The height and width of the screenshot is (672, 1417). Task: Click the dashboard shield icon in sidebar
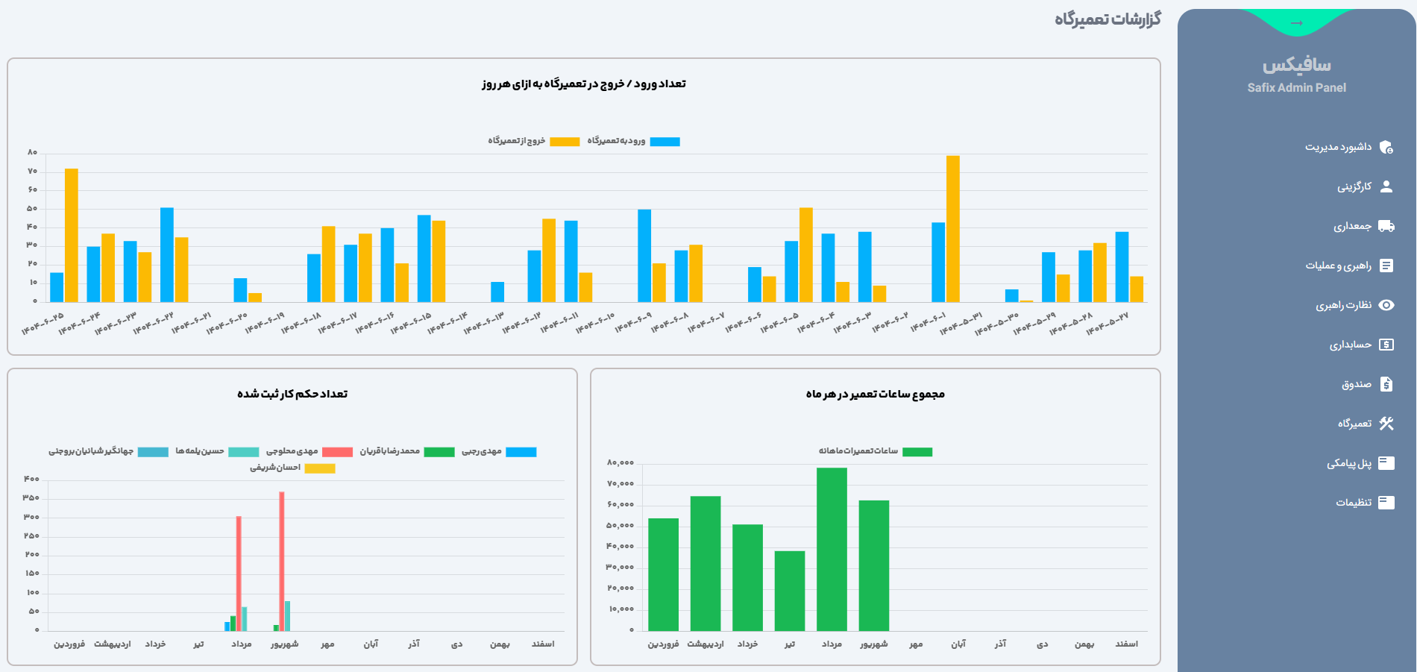pos(1386,147)
